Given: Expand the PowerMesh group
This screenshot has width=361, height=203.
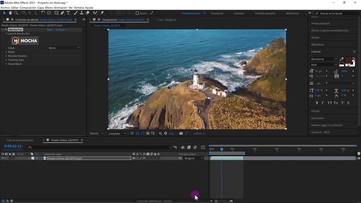Looking at the screenshot, I should [x=6, y=64].
